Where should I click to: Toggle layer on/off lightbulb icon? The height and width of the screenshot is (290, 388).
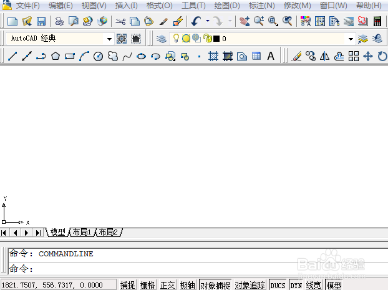pyautogui.click(x=176, y=38)
